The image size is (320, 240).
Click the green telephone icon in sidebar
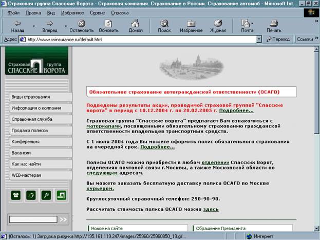[15, 195]
